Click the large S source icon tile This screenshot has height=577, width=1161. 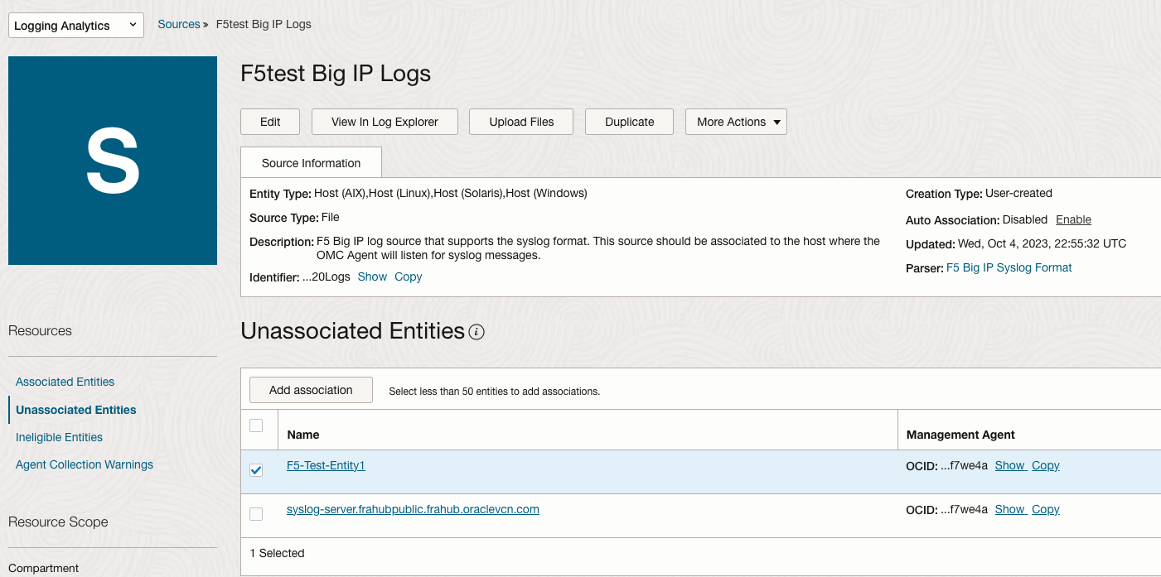click(x=113, y=161)
